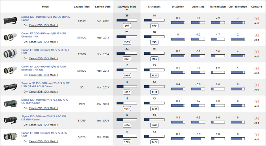Select launch date Oct. 1998
This screenshot has width=266, height=146.
(103, 137)
